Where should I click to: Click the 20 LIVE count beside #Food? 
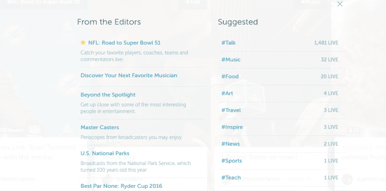tap(329, 76)
